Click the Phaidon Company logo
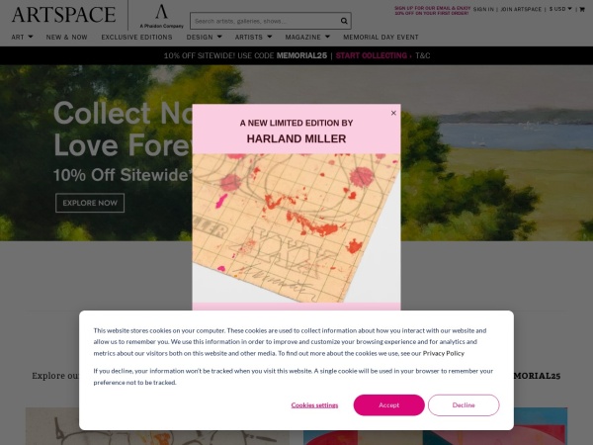The width and height of the screenshot is (593, 445). click(161, 16)
